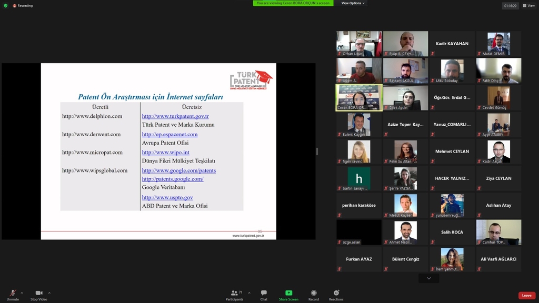Click the meeting timer 01:16:29
The image size is (539, 303).
[x=510, y=6]
